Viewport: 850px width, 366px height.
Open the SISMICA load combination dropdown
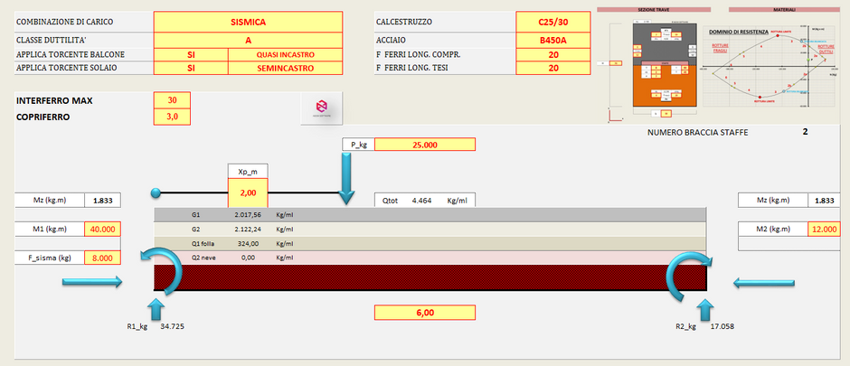tap(248, 21)
